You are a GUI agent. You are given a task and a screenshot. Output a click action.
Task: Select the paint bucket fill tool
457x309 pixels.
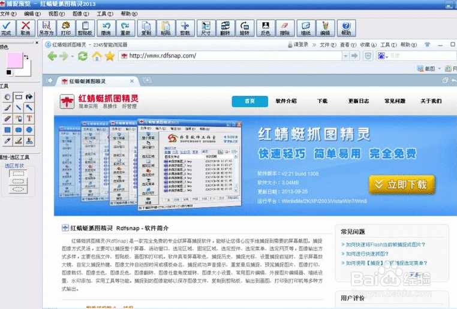(29, 97)
